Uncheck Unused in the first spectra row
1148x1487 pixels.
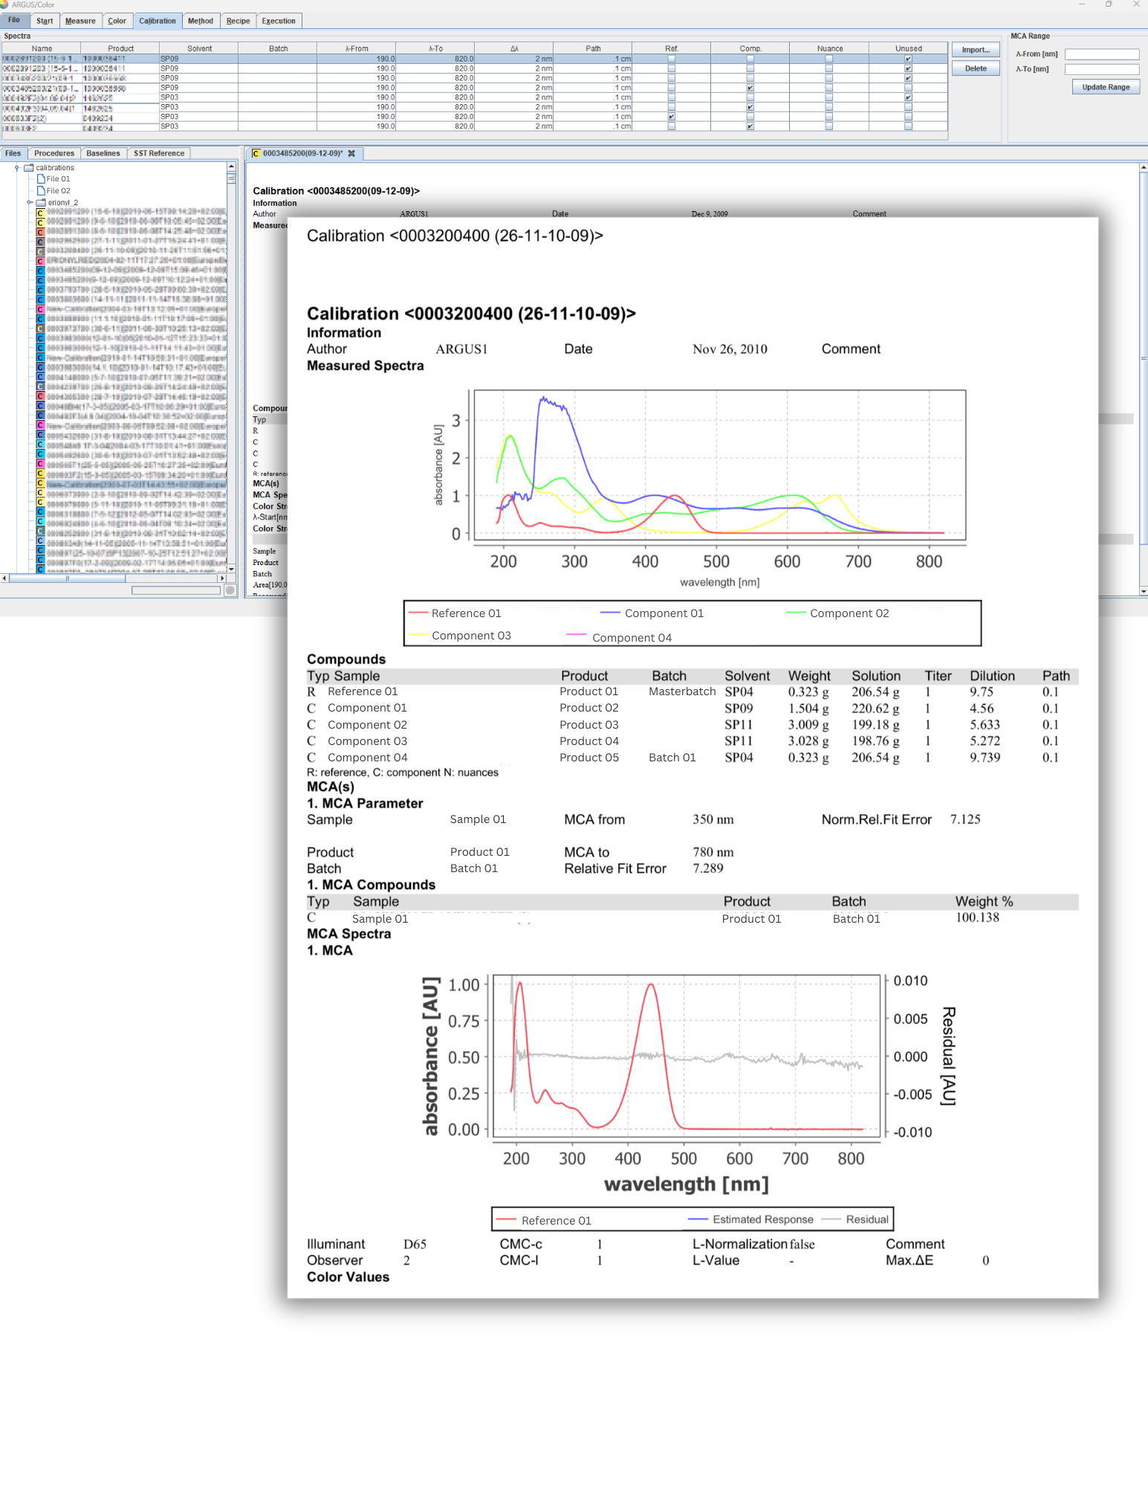click(x=908, y=59)
